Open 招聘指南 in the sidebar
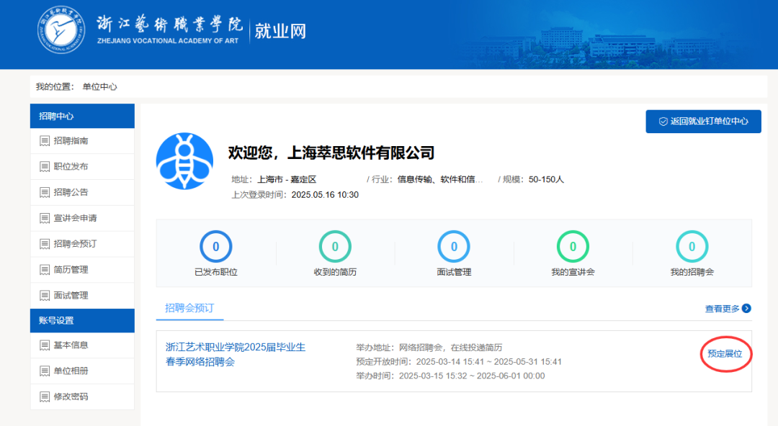 click(71, 141)
